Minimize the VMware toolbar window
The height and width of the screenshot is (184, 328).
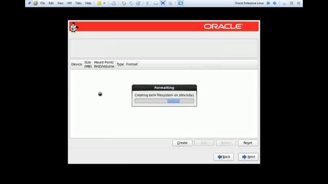tap(284, 4)
